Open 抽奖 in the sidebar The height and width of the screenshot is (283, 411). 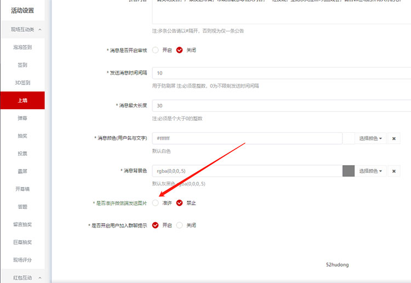pos(22,136)
